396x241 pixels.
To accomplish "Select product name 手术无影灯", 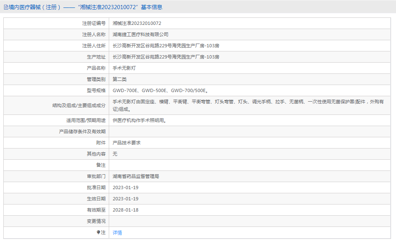I will click(124, 68).
